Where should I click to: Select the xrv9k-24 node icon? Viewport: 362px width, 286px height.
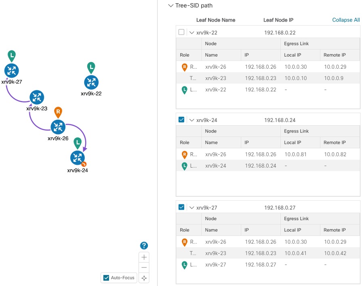click(78, 158)
